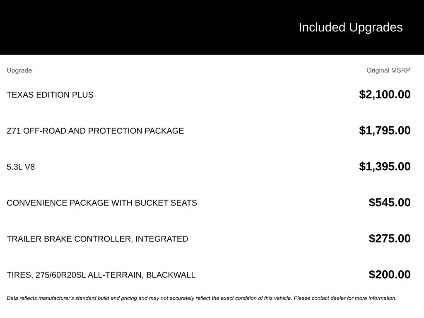Select the Upgrade column header

click(x=19, y=70)
